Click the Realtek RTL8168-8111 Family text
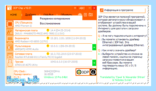 coord(38,57)
